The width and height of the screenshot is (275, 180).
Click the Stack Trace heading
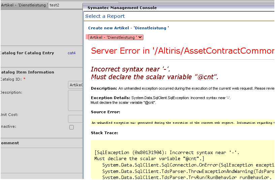[x=104, y=133]
